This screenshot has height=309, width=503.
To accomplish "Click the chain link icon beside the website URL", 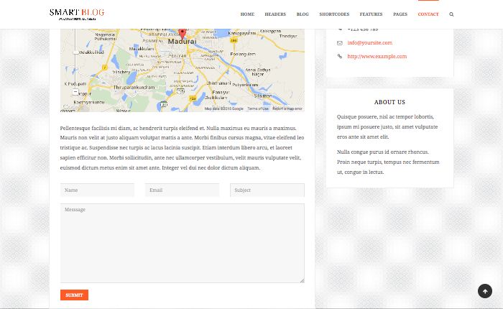I will tap(340, 57).
